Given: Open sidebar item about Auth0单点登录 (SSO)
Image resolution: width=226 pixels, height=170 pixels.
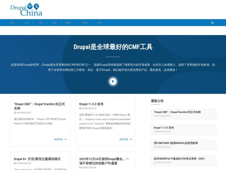Looking at the screenshot, I should pos(179,159).
